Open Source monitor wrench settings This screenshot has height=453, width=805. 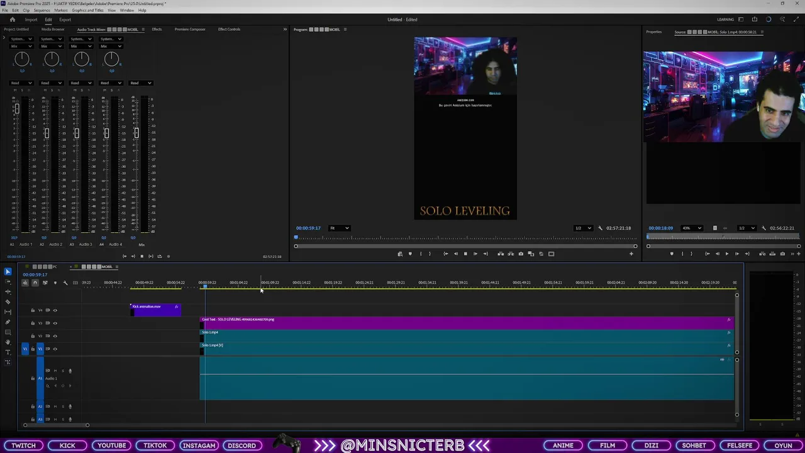pyautogui.click(x=763, y=228)
